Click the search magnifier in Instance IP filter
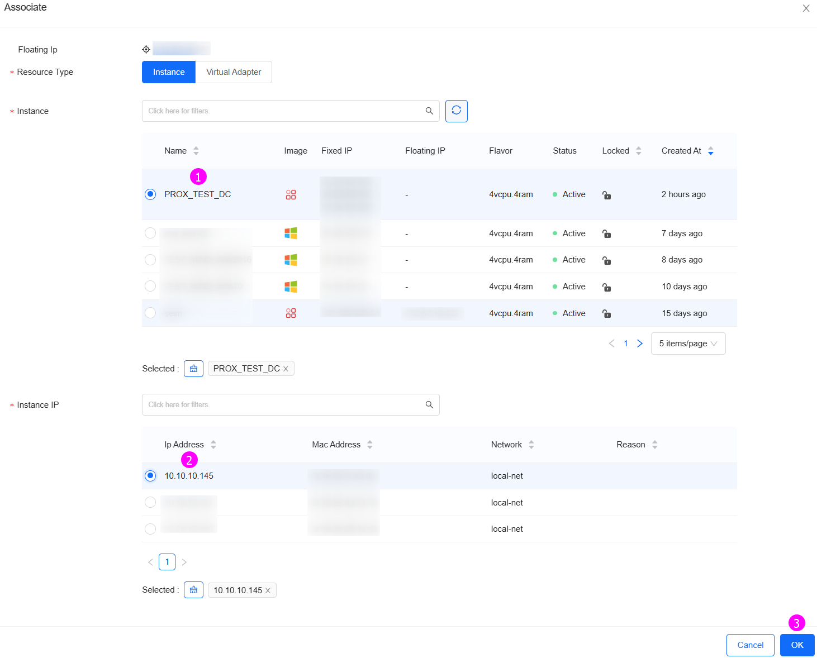817x658 pixels. click(x=429, y=404)
